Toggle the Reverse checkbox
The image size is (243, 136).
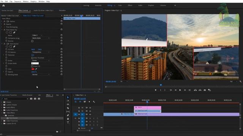[x=32, y=41]
